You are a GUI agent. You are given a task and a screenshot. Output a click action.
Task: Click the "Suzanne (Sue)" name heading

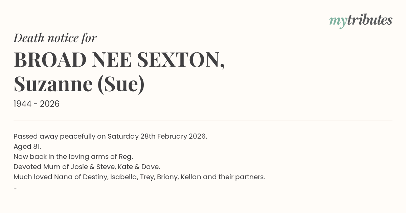click(x=79, y=84)
